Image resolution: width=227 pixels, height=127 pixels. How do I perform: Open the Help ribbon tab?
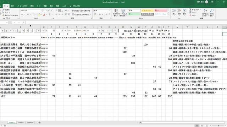[64, 6]
